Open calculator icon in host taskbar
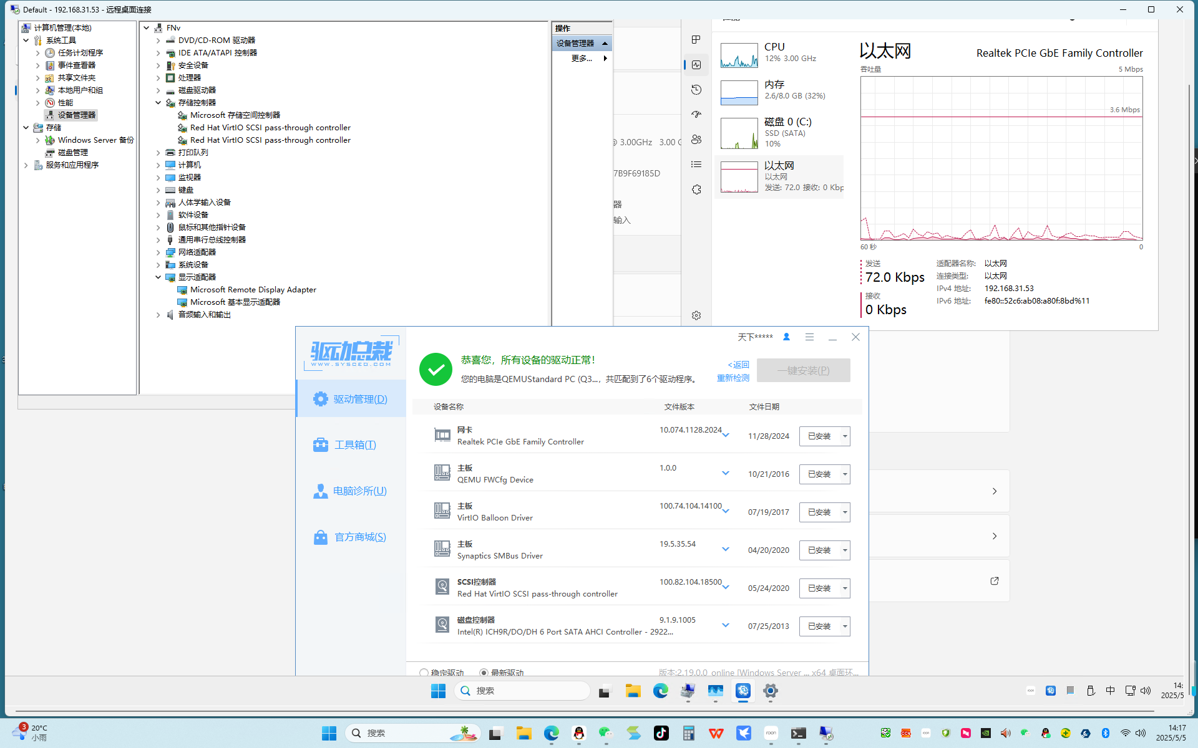 point(689,733)
